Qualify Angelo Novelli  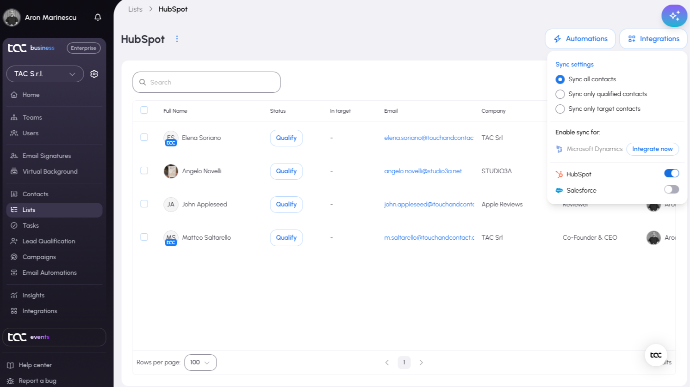pos(286,171)
